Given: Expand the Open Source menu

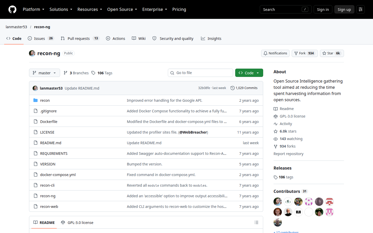Looking at the screenshot, I should click(x=122, y=9).
